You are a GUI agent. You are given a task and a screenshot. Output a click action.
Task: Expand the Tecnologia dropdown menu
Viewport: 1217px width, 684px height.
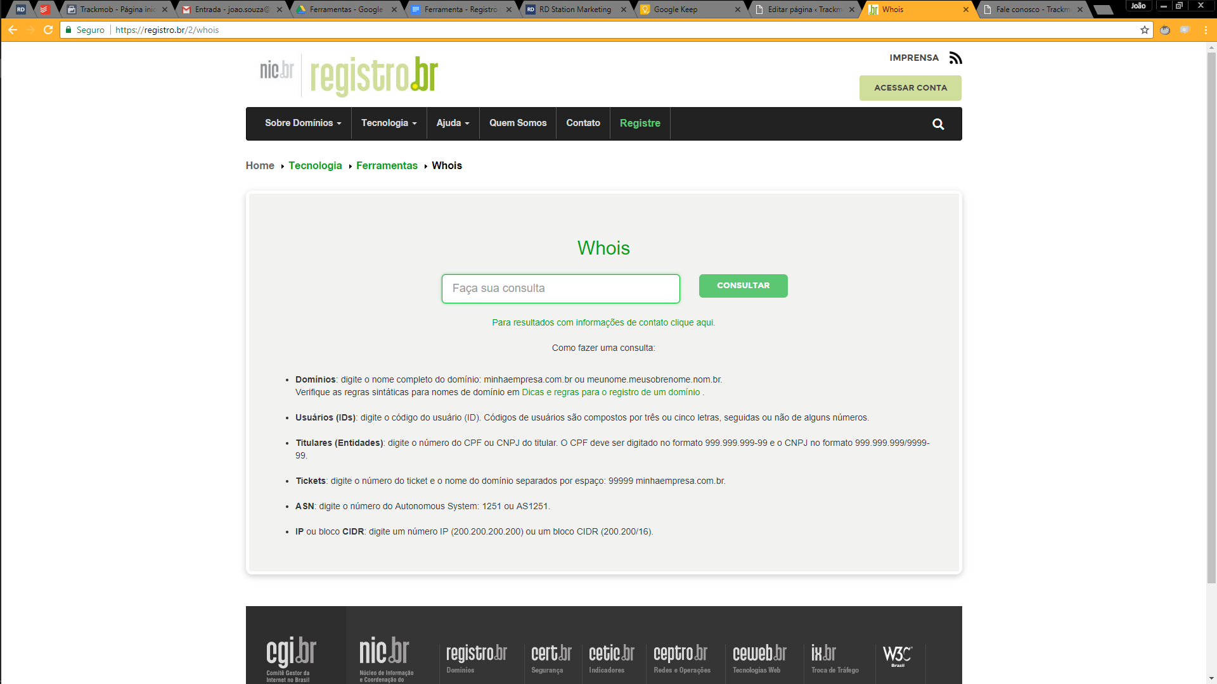click(389, 123)
